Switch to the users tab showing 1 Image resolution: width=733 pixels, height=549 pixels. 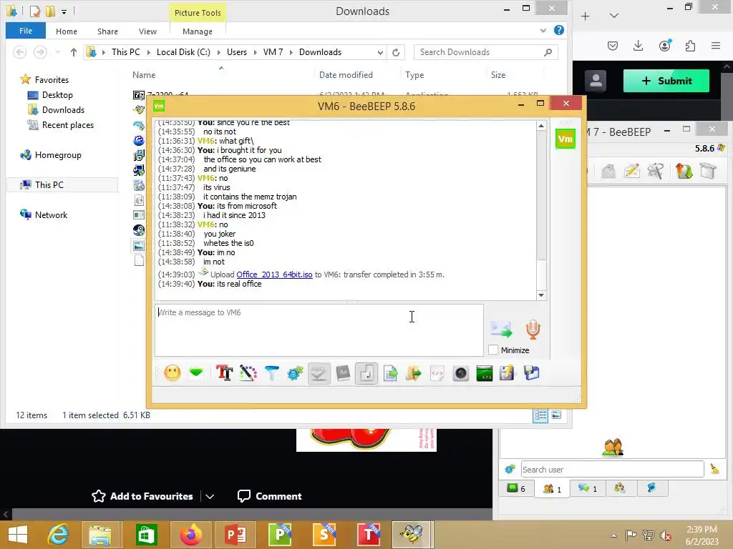[x=552, y=489]
